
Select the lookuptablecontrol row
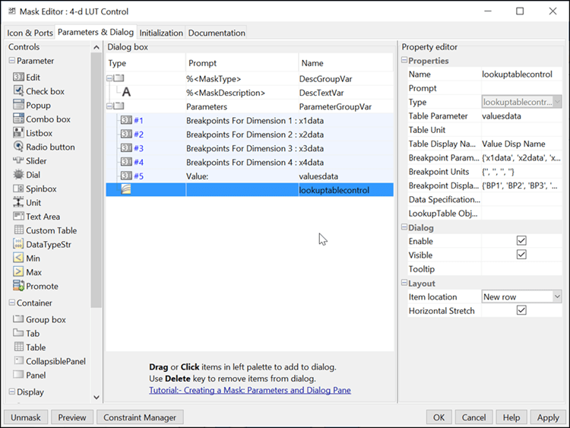coord(334,190)
